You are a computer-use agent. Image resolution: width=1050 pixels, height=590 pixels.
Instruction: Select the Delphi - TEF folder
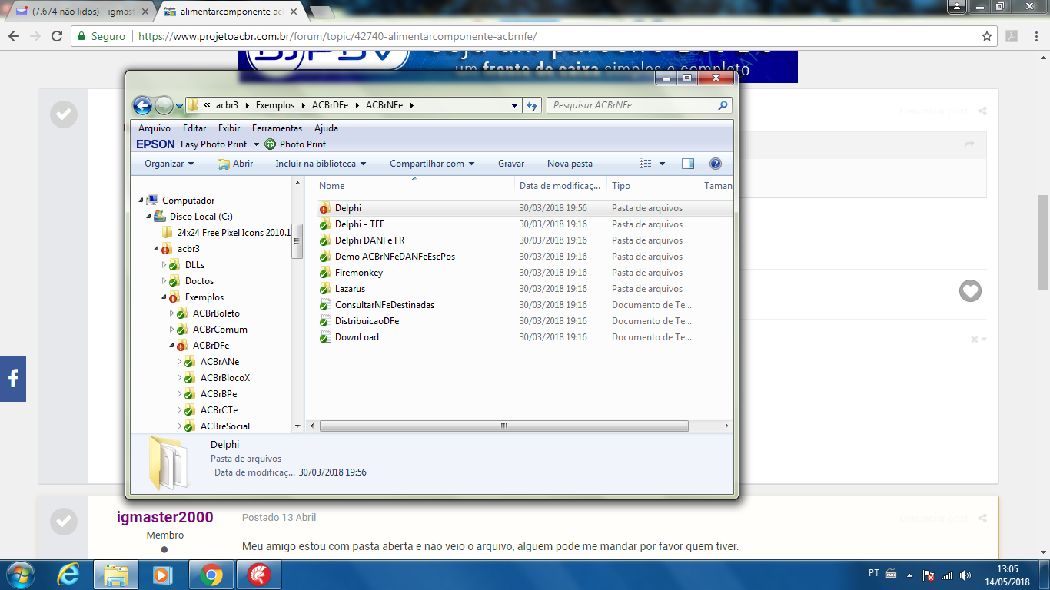(x=360, y=224)
